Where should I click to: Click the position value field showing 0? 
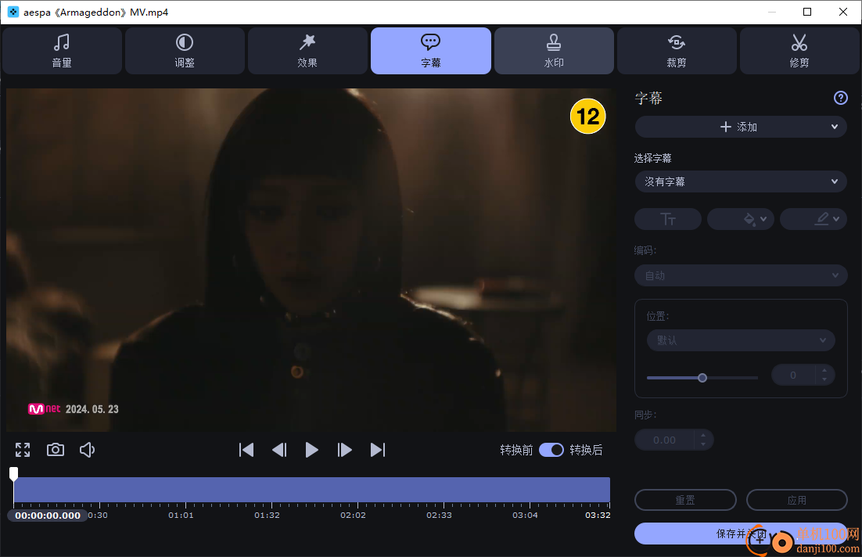795,375
